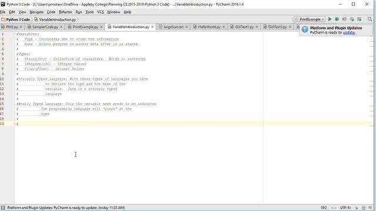376x211 pixels.
Task: Open the Code menu
Action: 51,12
